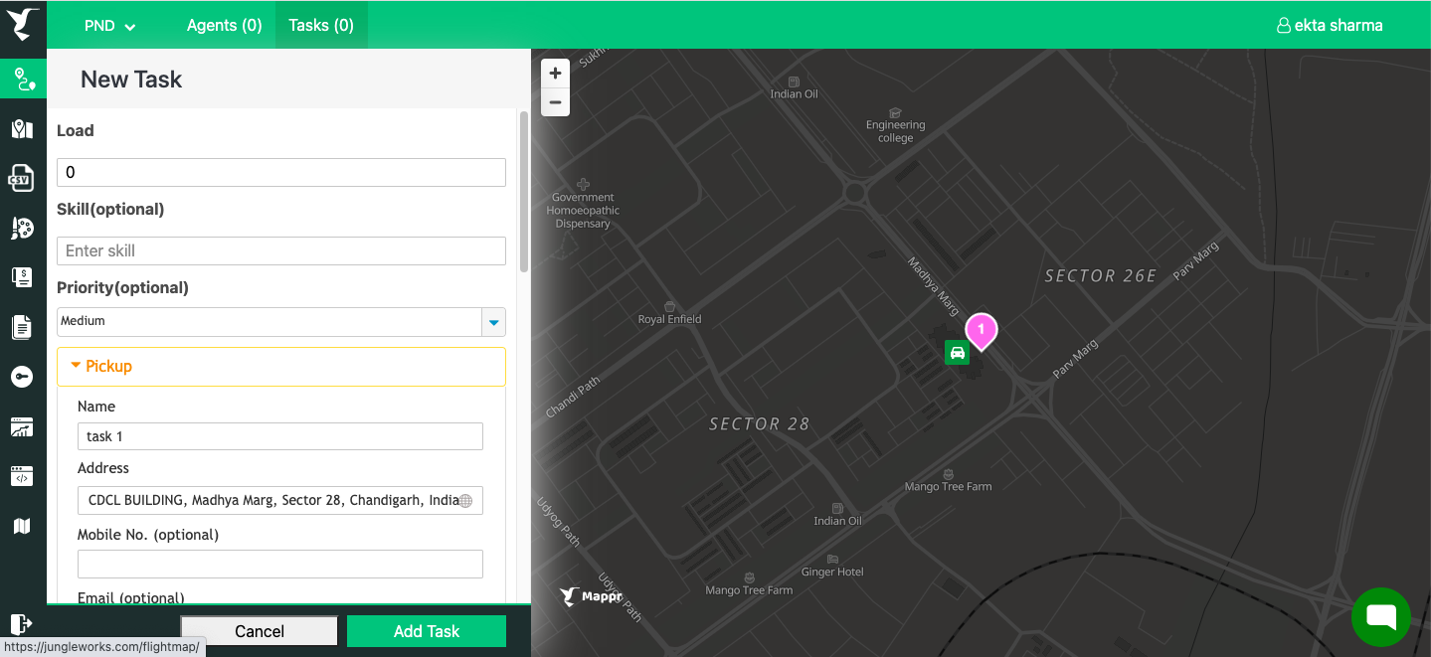1431x657 pixels.
Task: Click the Cancel button
Action: click(260, 631)
